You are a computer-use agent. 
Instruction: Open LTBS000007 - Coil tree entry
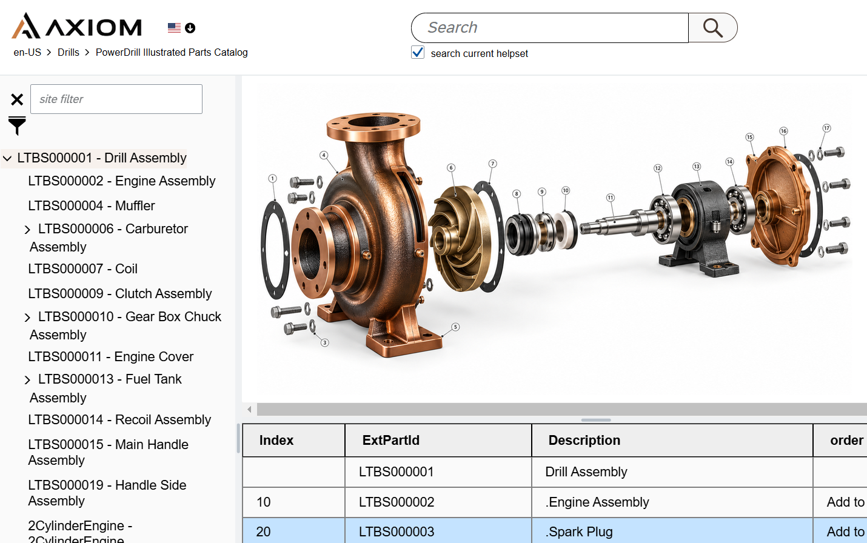click(83, 269)
